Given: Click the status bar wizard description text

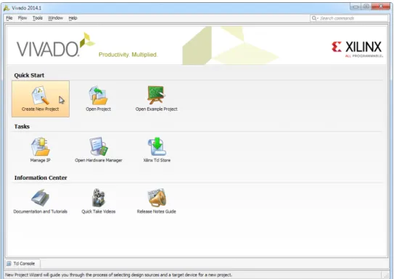Looking at the screenshot, I should (x=118, y=275).
